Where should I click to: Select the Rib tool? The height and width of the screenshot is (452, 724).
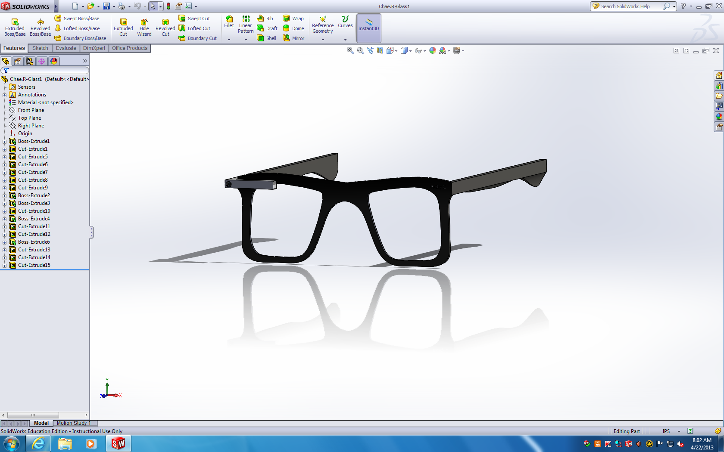[265, 19]
